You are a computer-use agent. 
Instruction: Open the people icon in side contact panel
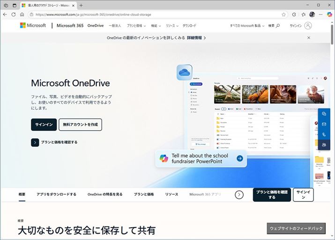pos(324,145)
